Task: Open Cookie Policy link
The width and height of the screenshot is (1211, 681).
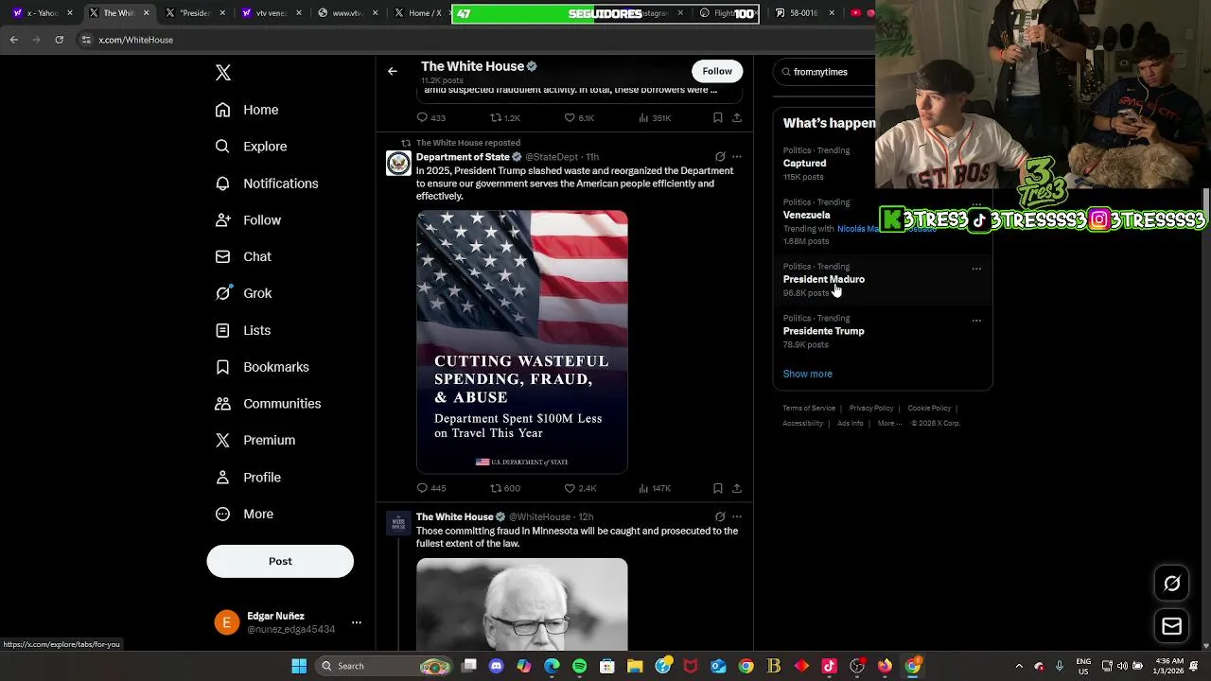Action: [x=929, y=408]
